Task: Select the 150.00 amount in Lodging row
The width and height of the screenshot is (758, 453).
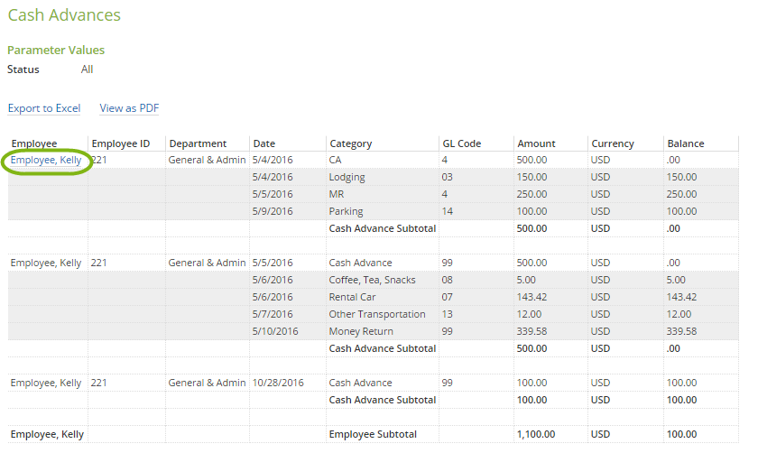Action: (532, 177)
